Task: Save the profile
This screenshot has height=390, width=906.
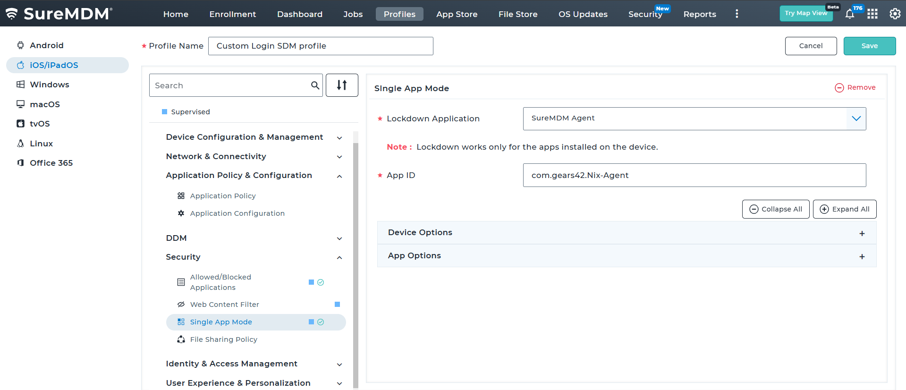Action: coord(870,46)
